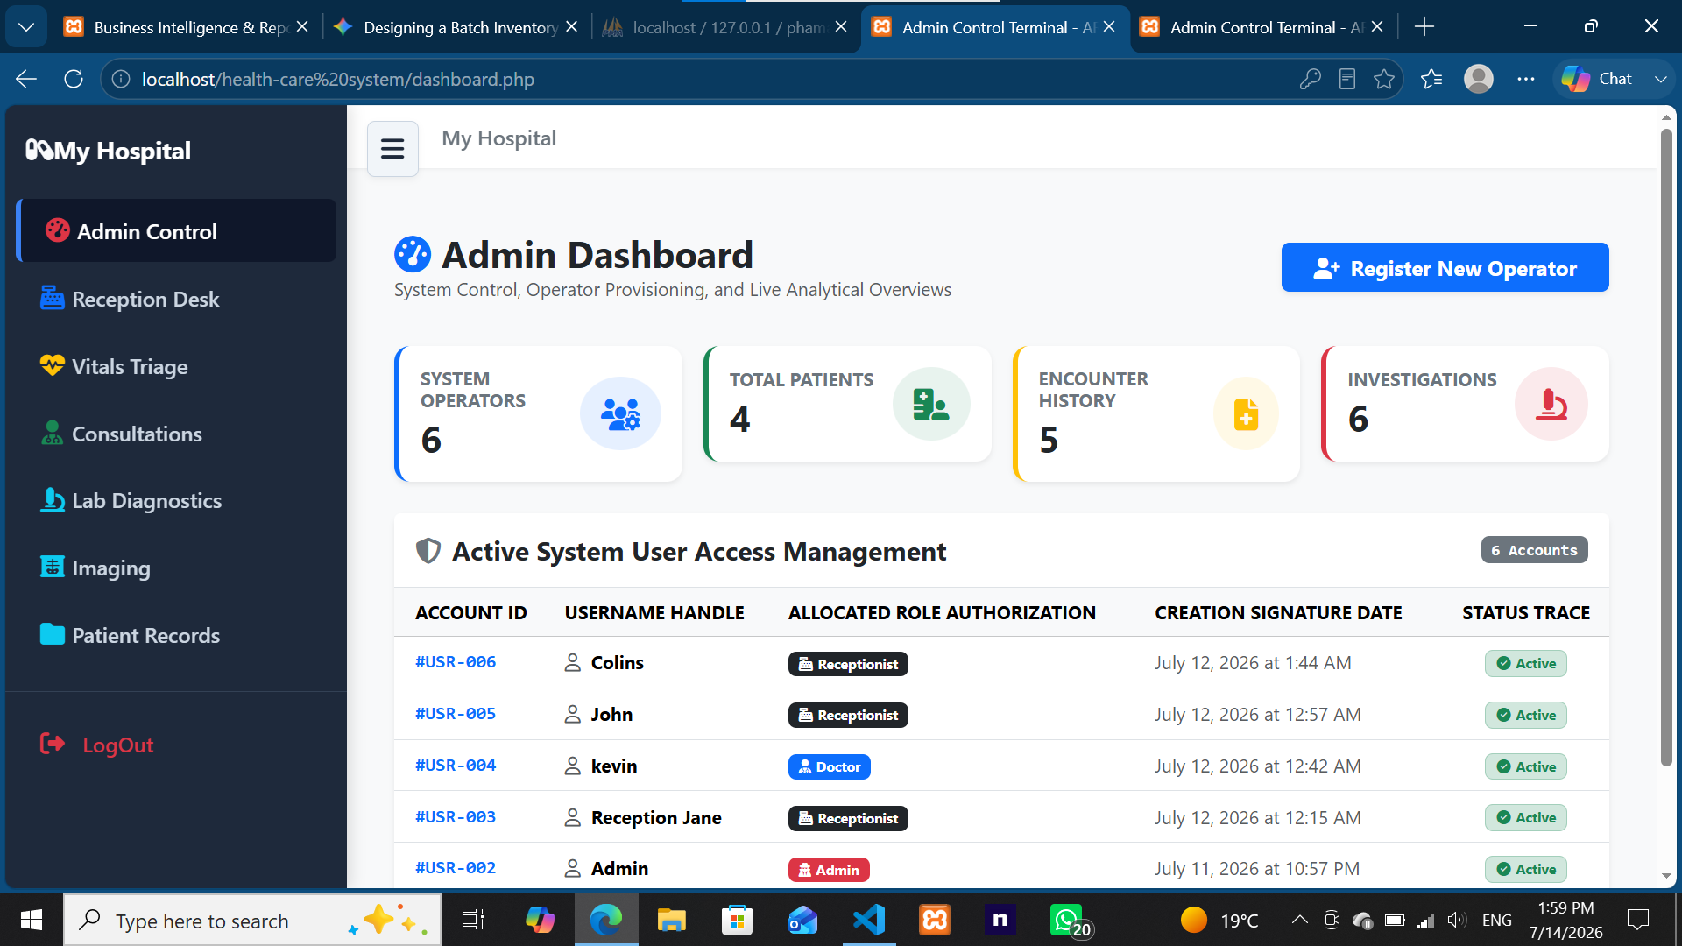Click Doctor role badge for kevin
1682x946 pixels.
tap(829, 766)
